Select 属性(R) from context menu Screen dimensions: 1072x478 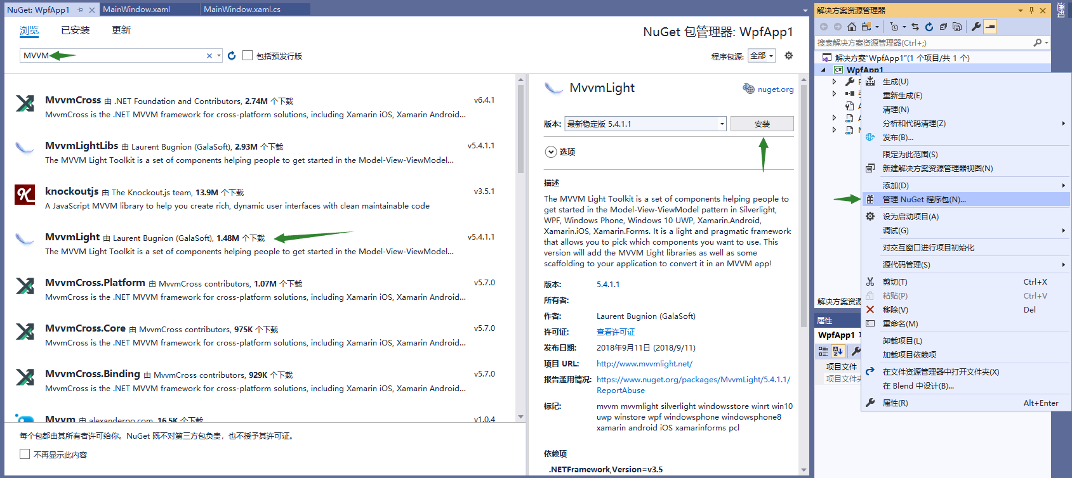click(x=966, y=403)
